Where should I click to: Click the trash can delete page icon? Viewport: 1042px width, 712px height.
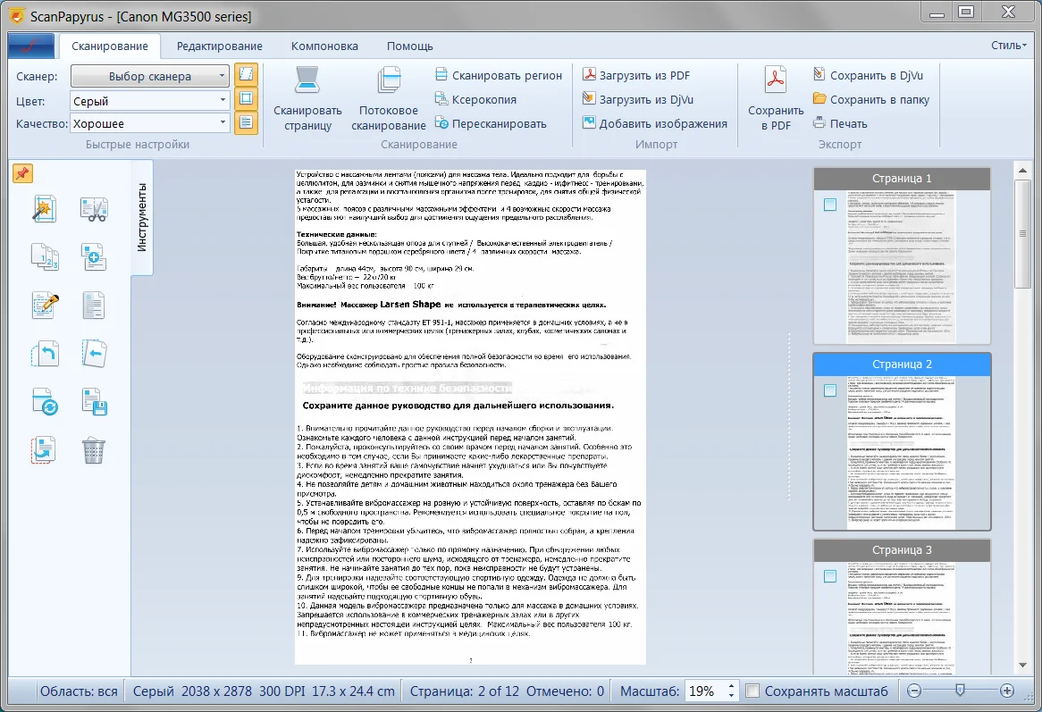coord(93,448)
